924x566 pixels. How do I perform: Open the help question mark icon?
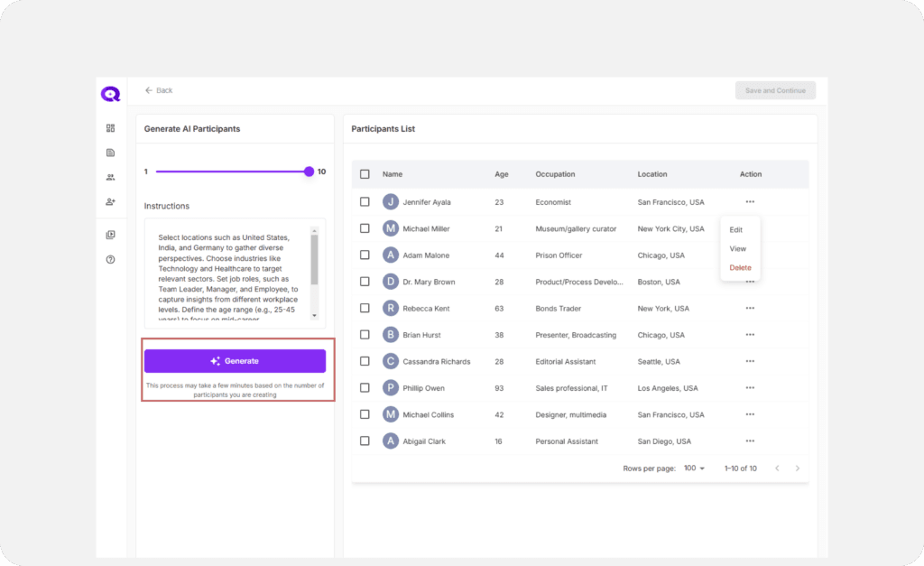click(x=110, y=259)
